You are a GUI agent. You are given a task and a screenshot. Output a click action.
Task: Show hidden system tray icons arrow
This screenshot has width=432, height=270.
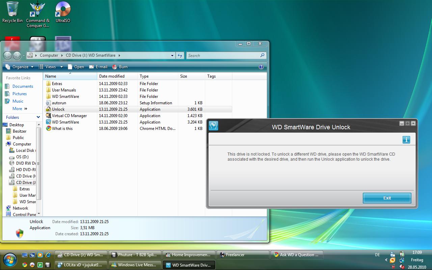386,260
